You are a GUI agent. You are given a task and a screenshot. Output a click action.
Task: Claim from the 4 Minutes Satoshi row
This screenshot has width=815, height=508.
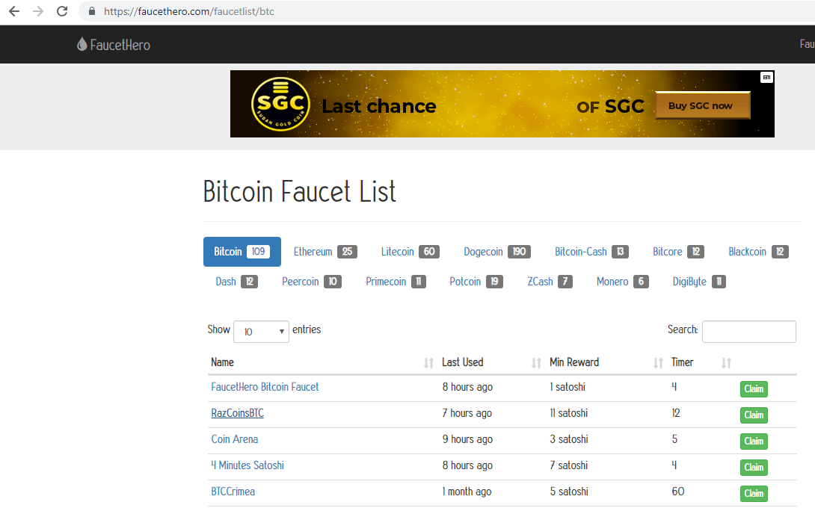coord(754,467)
